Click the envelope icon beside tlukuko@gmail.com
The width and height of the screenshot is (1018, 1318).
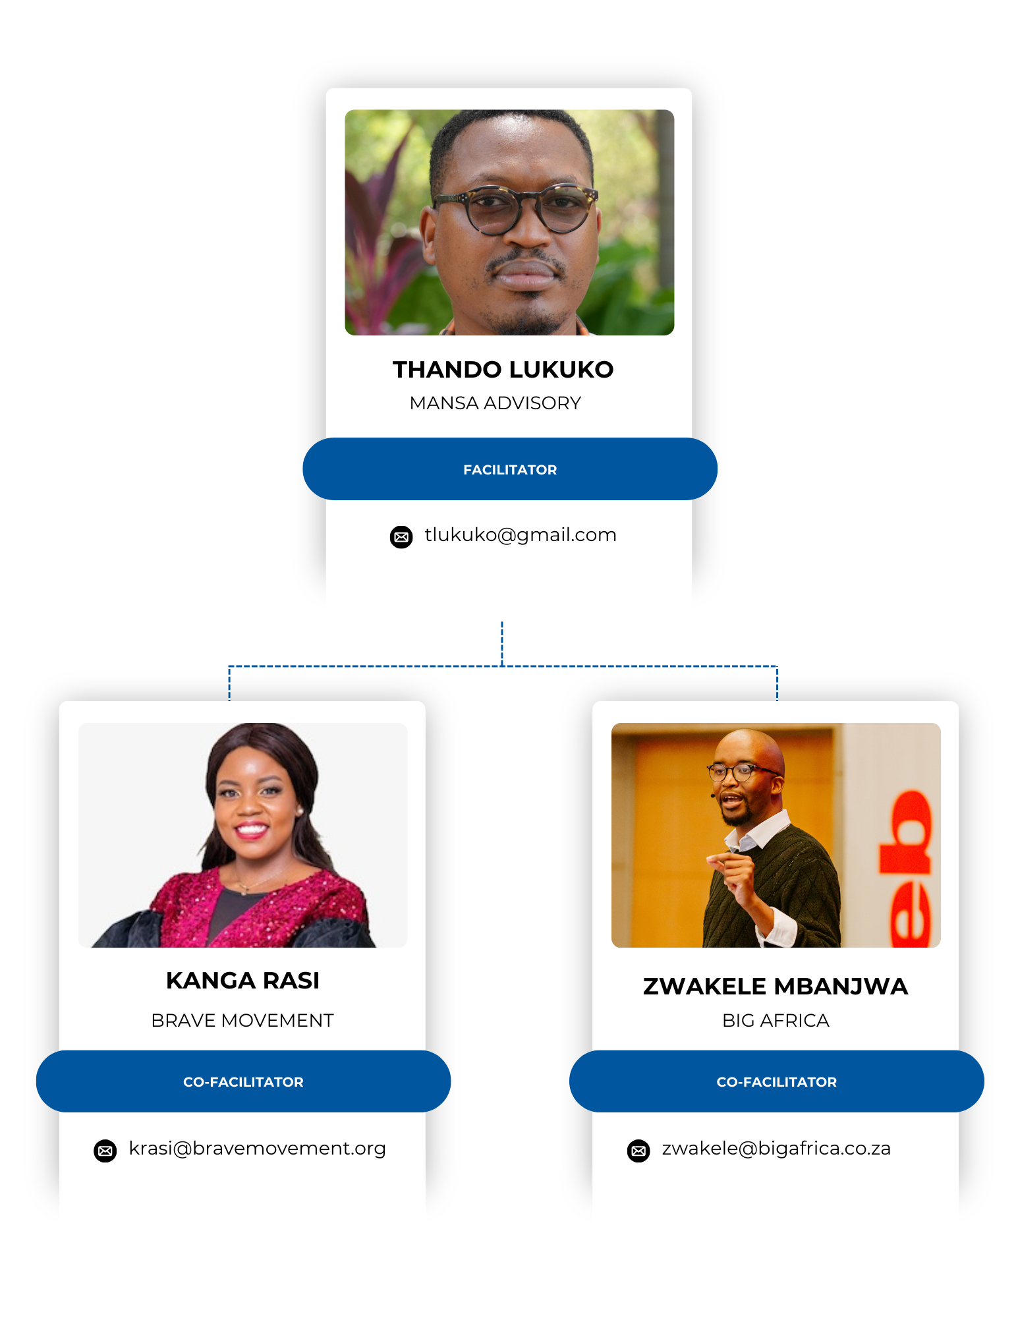tap(401, 536)
